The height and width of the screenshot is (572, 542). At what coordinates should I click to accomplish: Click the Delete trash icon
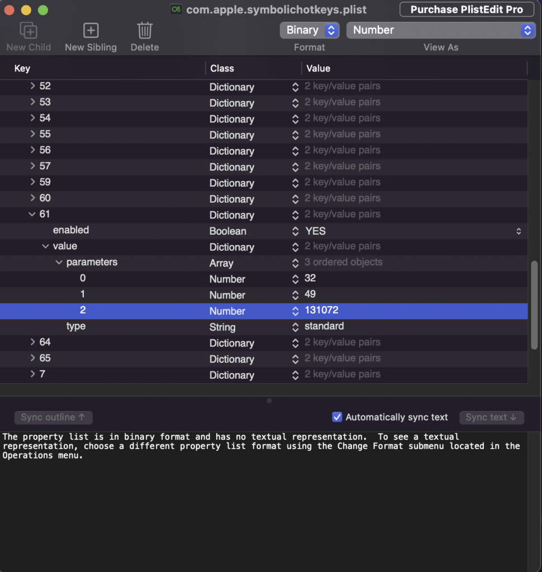pyautogui.click(x=145, y=30)
